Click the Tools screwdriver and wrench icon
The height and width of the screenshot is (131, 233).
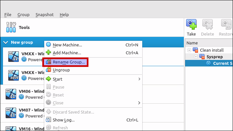[11, 27]
